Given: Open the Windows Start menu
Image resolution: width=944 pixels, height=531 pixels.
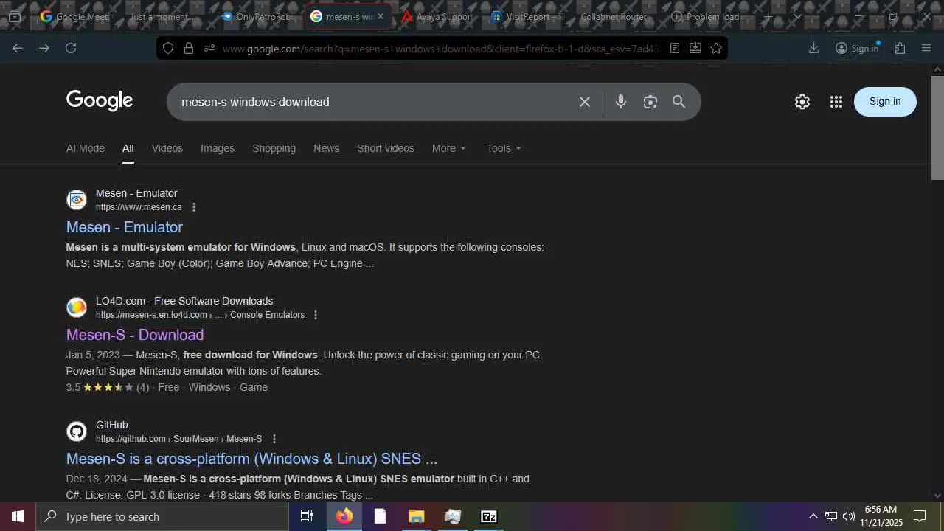Looking at the screenshot, I should tap(18, 516).
